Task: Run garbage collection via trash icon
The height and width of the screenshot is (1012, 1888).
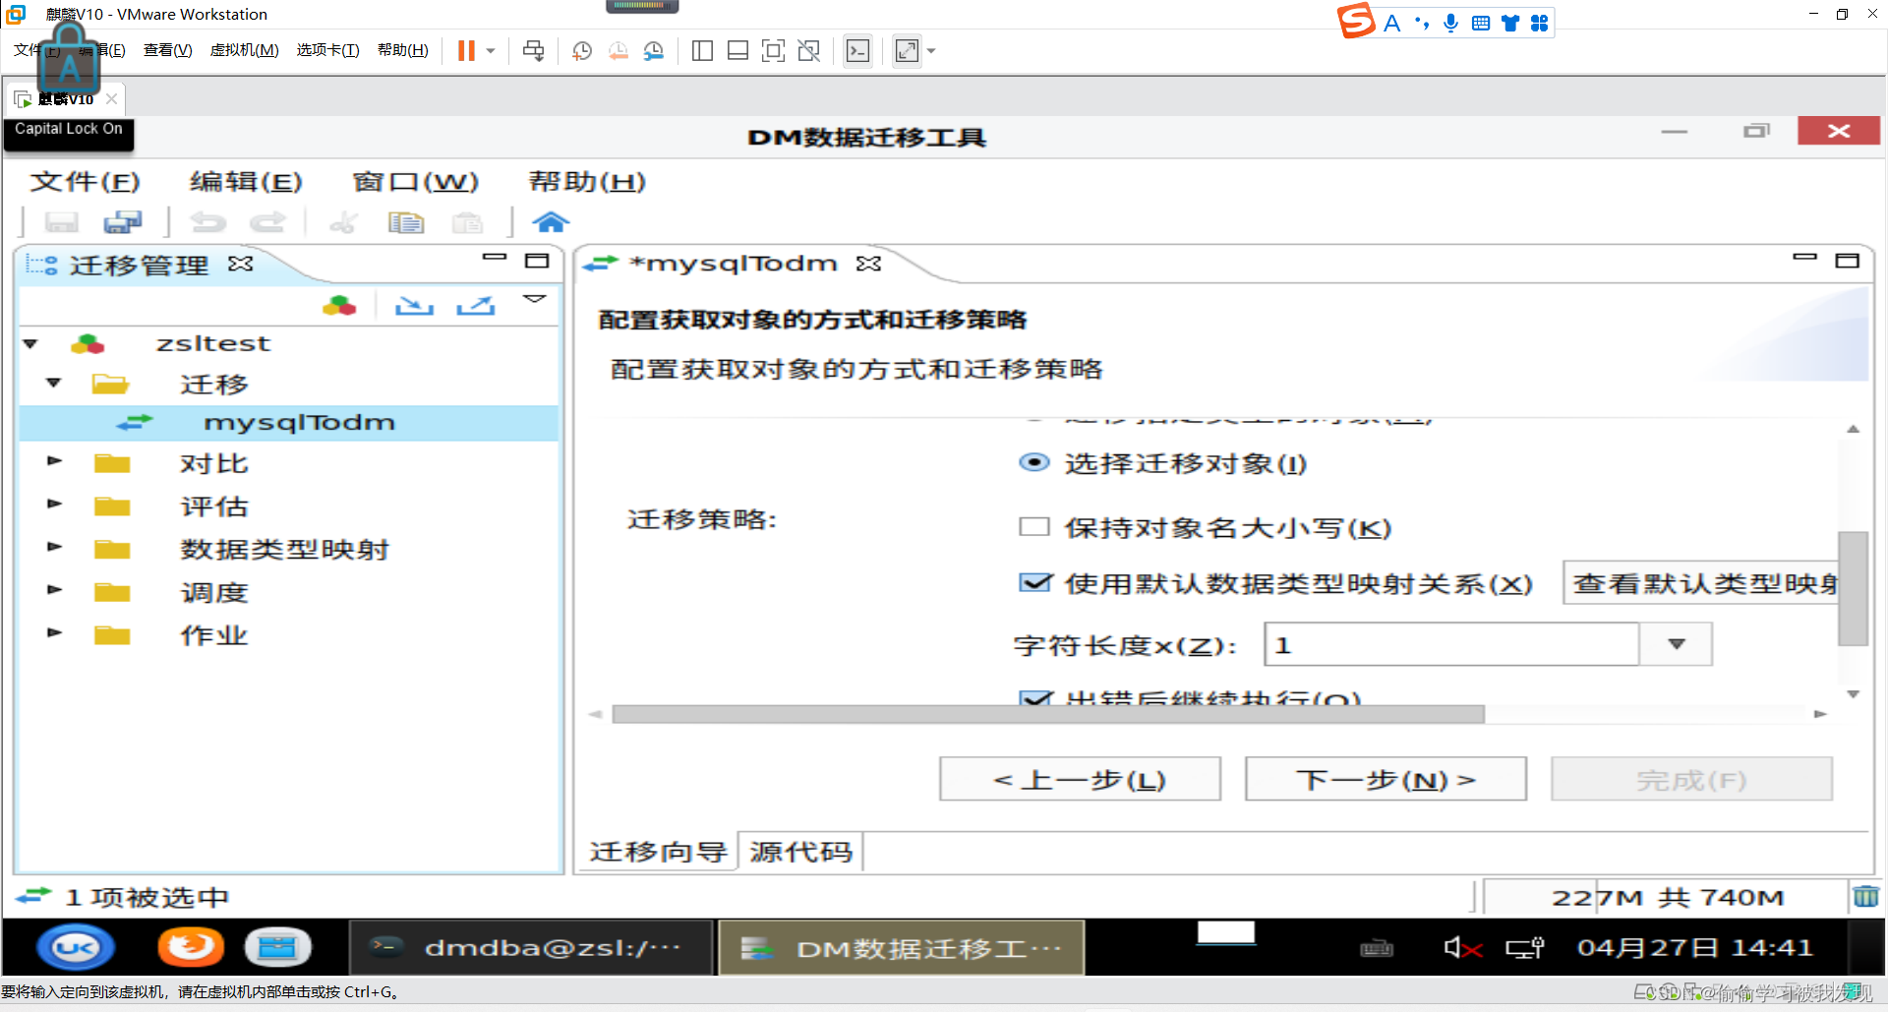Action: (1865, 896)
